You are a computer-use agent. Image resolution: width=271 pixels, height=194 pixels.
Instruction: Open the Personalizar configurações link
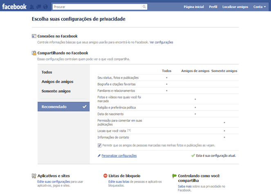(x=119, y=156)
